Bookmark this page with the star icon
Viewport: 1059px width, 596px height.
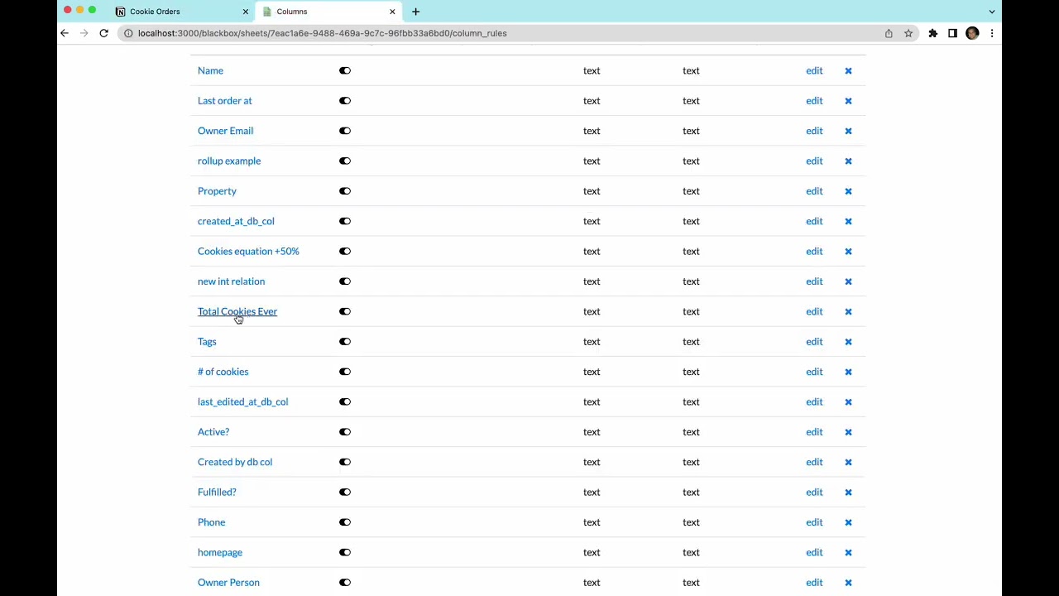908,33
